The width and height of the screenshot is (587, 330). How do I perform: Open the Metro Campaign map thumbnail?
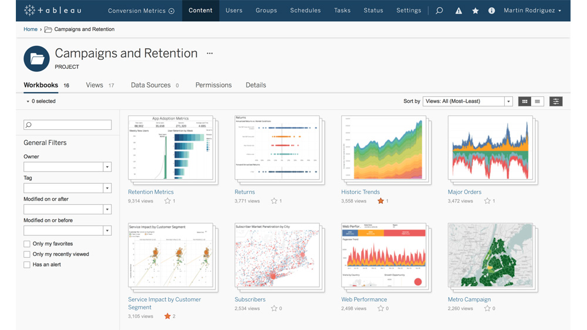[x=490, y=255]
